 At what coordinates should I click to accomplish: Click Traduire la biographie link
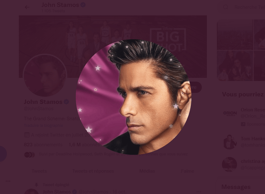pyautogui.click(x=43, y=126)
